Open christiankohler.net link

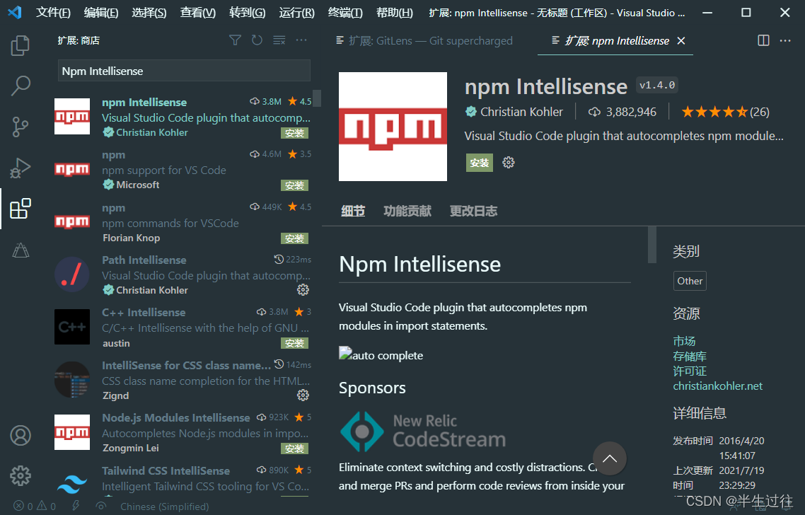[x=717, y=386]
